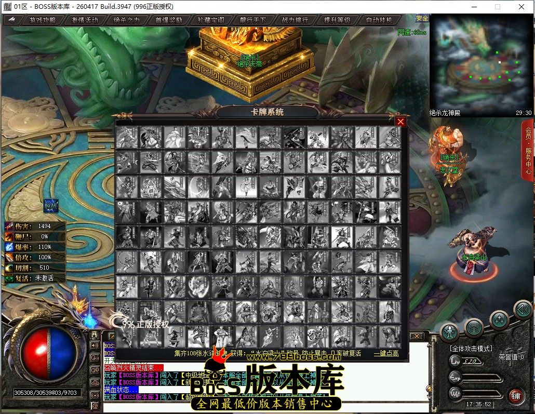Image resolution: width=535 pixels, height=414 pixels.
Task: Click the Wgt weight bar
Action: pos(483,394)
